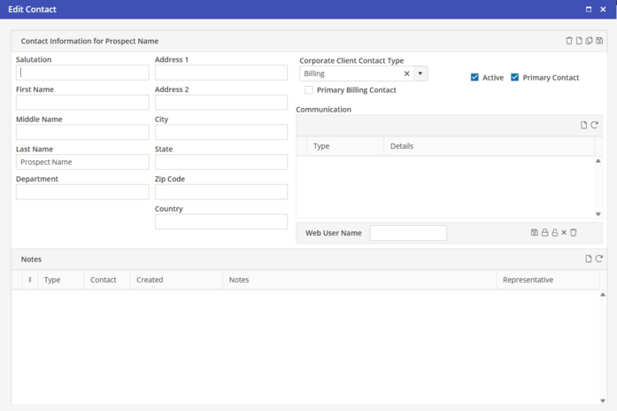Delete web user with trash icon
Image resolution: width=617 pixels, height=411 pixels.
(x=574, y=233)
